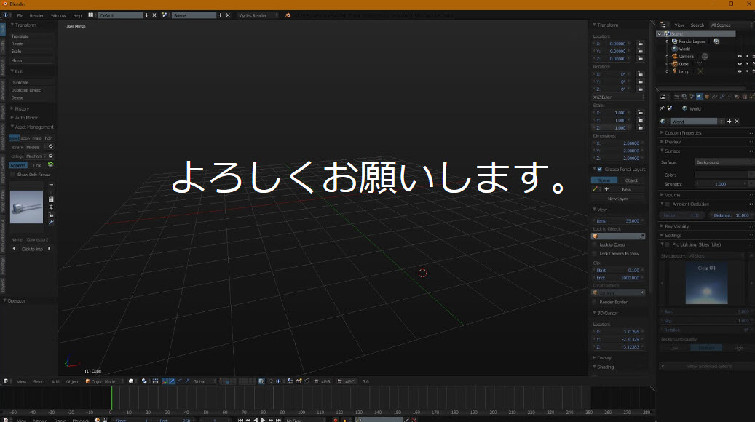The width and height of the screenshot is (755, 422).
Task: Click the library settings gear icon
Action: coord(50,147)
